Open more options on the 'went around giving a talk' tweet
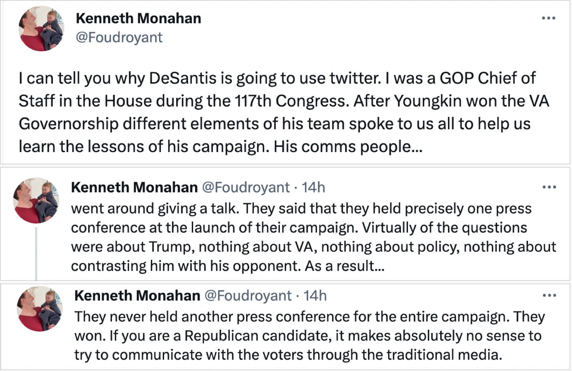 (549, 187)
